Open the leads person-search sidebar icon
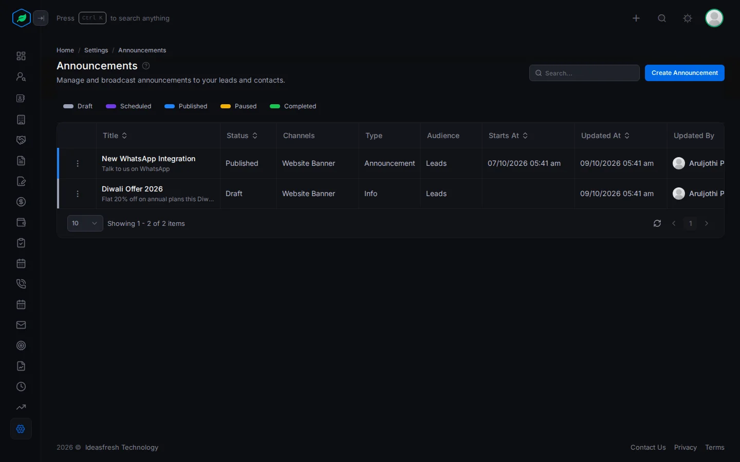Viewport: 740px width, 462px height. pos(21,76)
